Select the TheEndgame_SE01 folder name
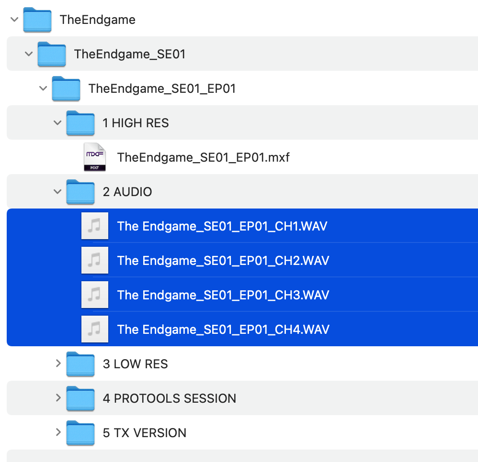 [130, 55]
